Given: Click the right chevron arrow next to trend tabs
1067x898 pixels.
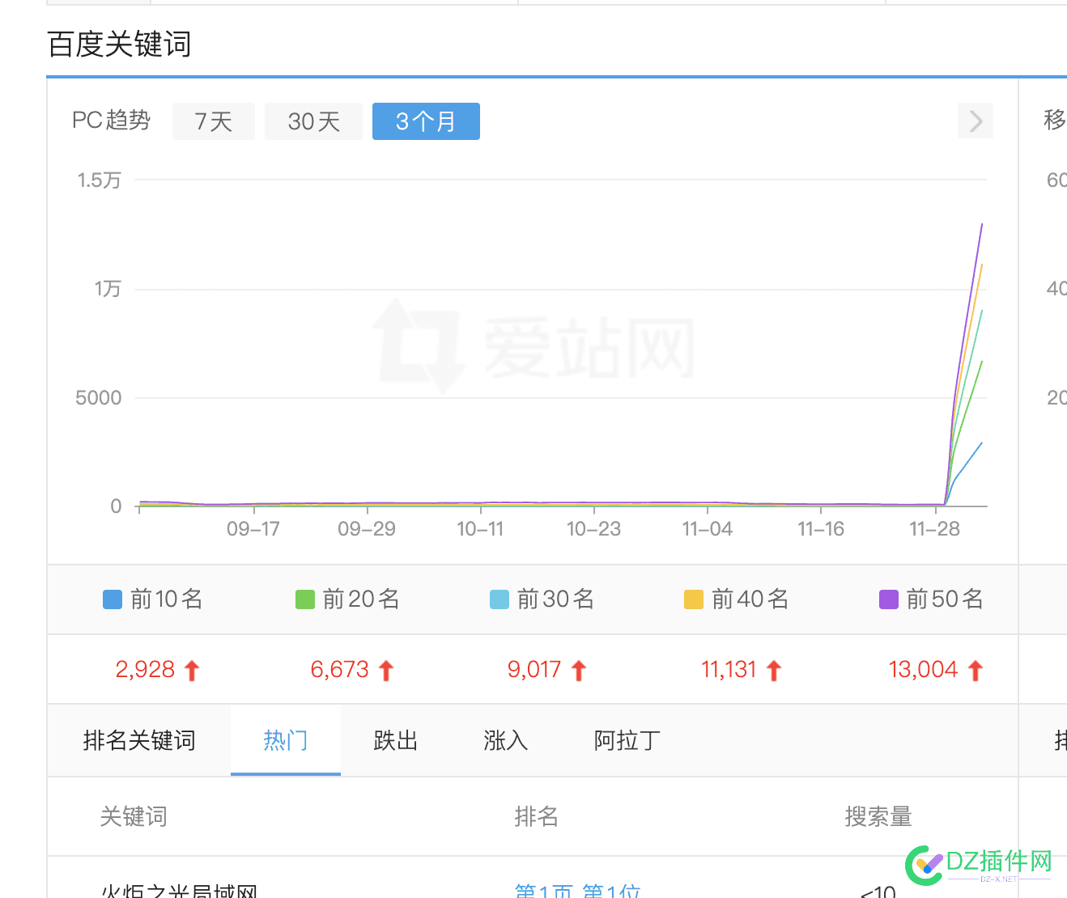Looking at the screenshot, I should (975, 121).
